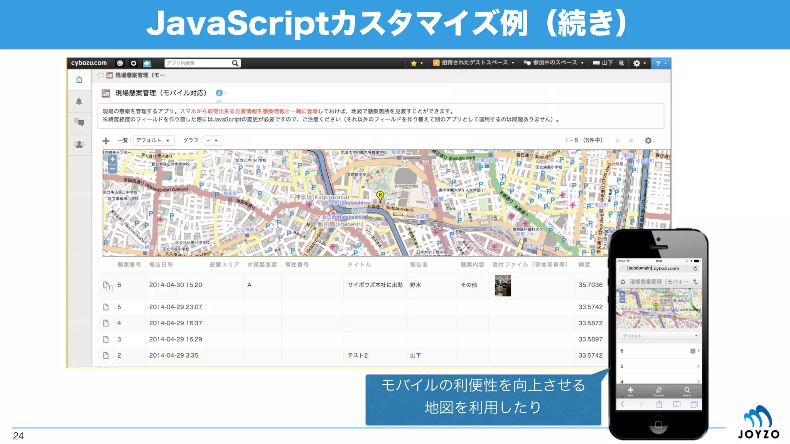
Task: Click the アプリ内検索 search field
Action: [197, 63]
